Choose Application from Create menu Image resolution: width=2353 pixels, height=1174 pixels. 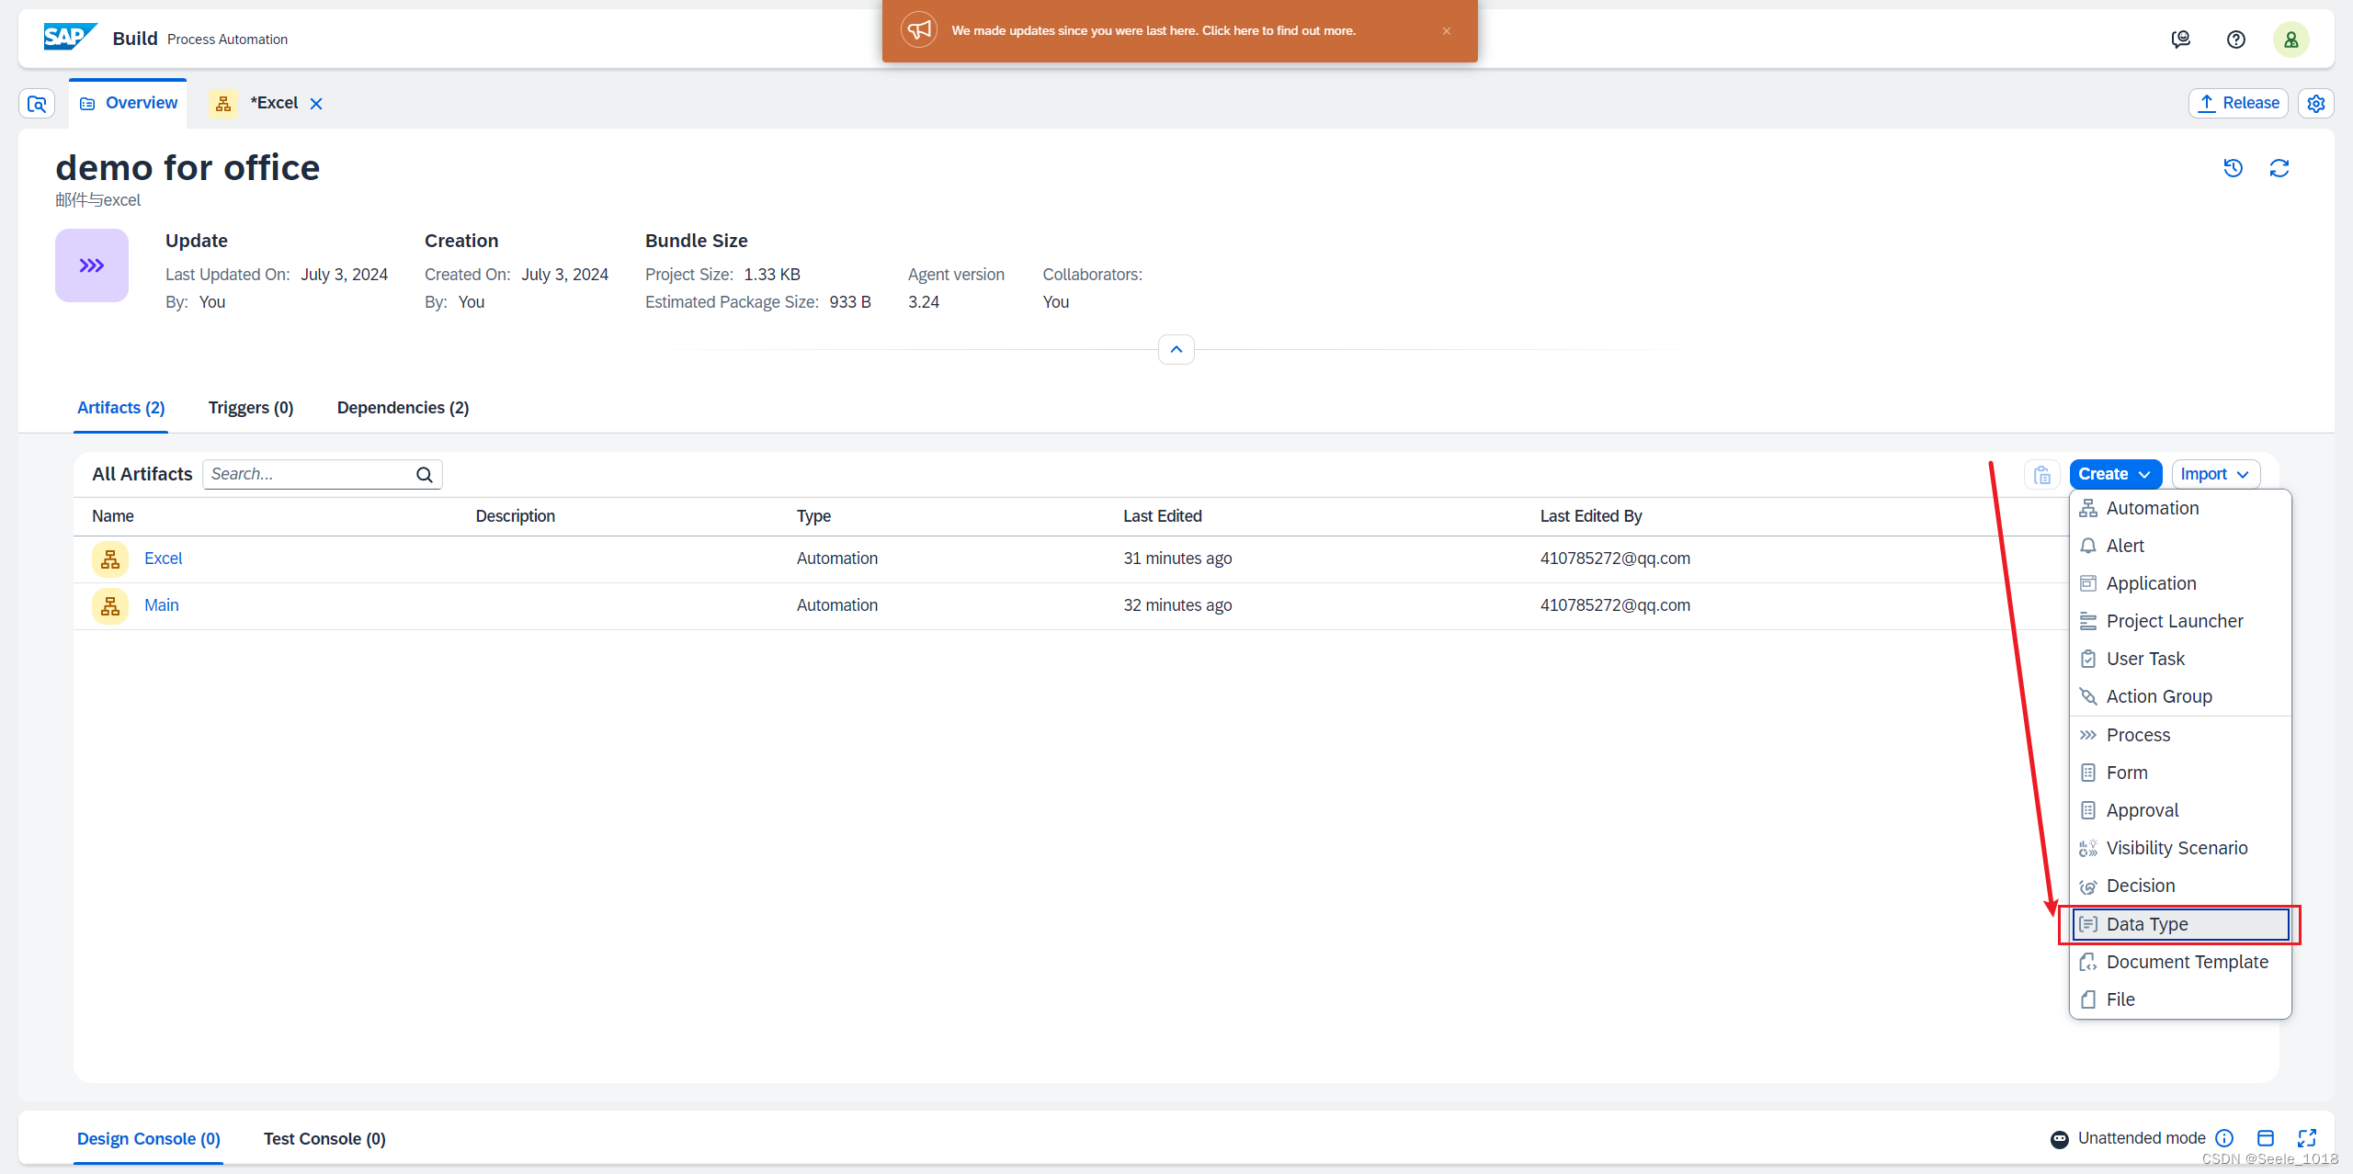point(2180,584)
